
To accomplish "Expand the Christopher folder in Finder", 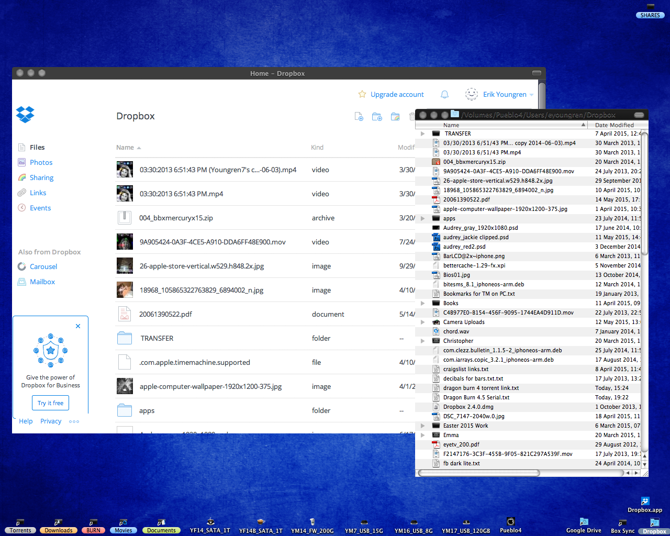I will pyautogui.click(x=423, y=341).
